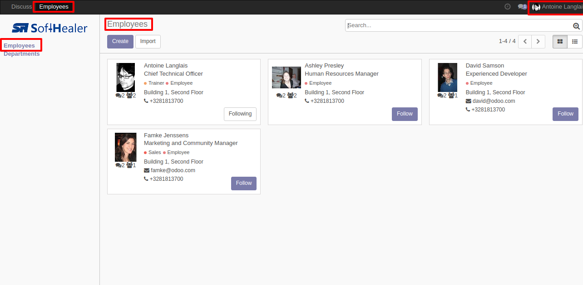Viewport: 583px width, 285px height.
Task: Click the Import button
Action: [148, 42]
